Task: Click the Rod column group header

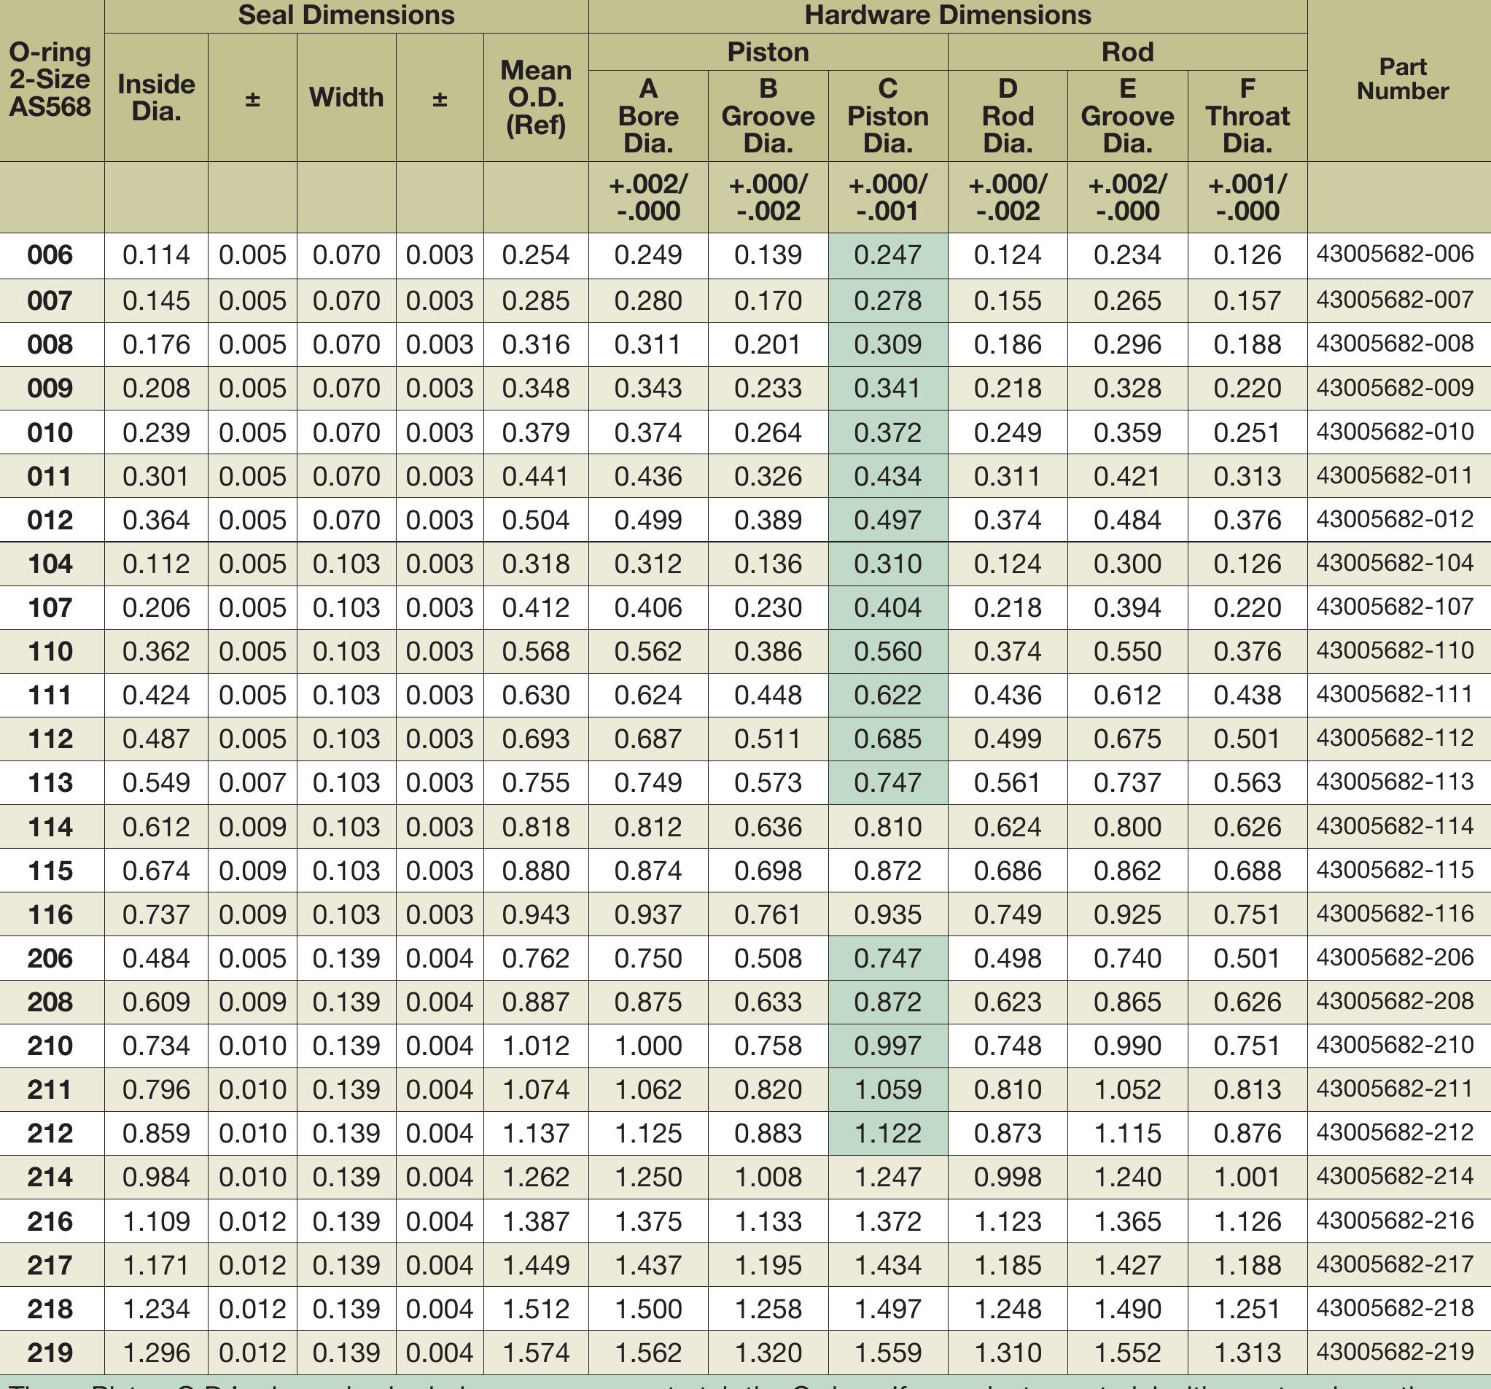Action: [1127, 52]
